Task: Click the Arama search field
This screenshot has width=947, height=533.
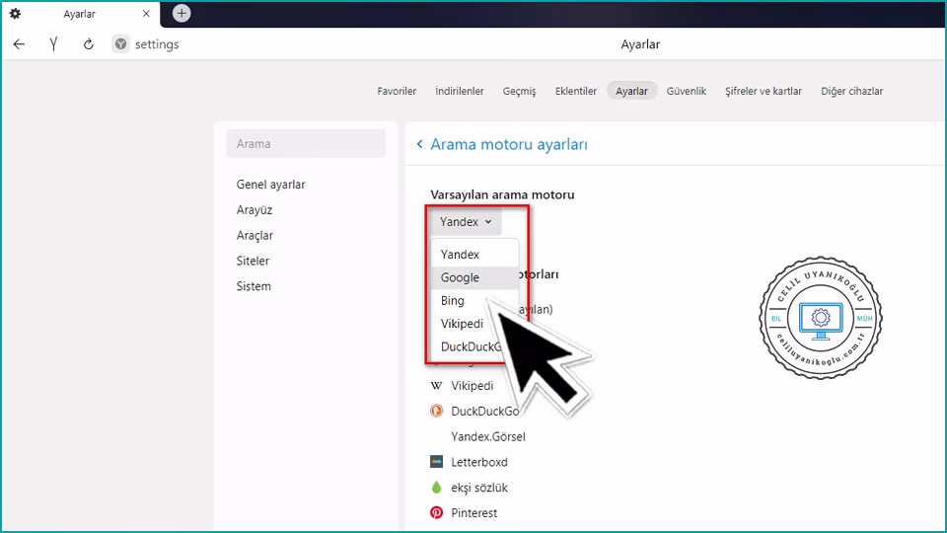Action: coord(306,144)
